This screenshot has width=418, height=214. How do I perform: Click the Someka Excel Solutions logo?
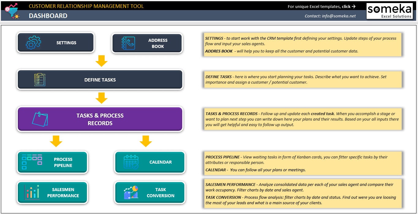click(389, 11)
